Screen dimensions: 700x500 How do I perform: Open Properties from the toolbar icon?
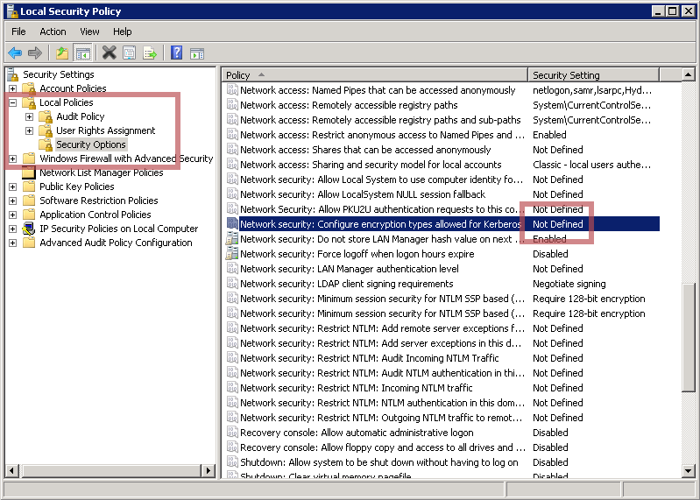coord(130,53)
